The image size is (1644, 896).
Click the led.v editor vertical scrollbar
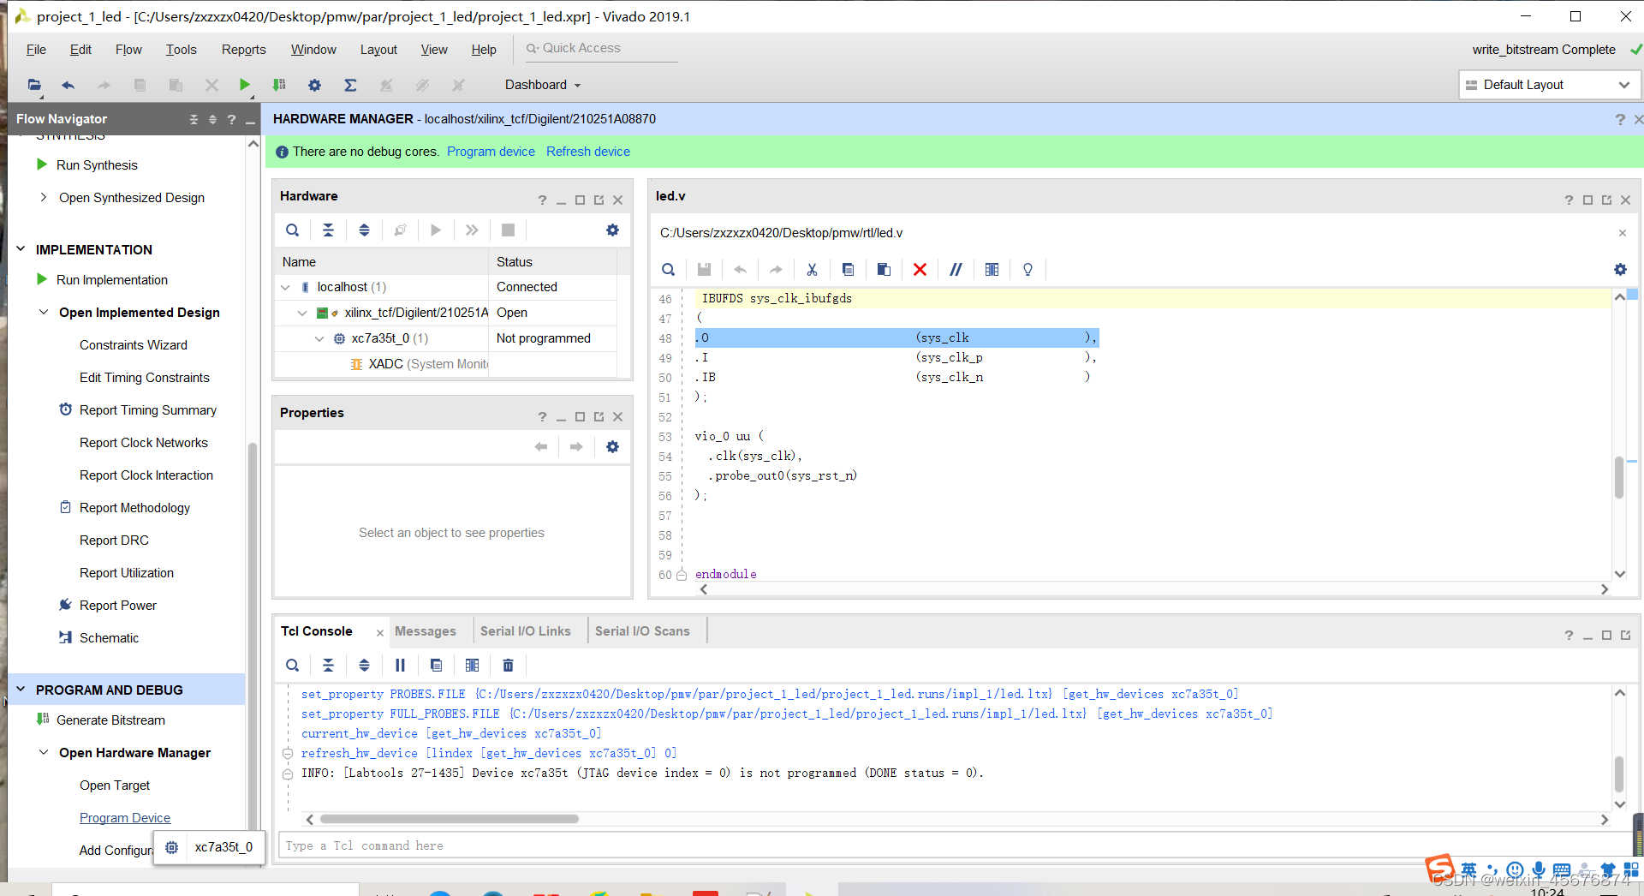(x=1619, y=477)
